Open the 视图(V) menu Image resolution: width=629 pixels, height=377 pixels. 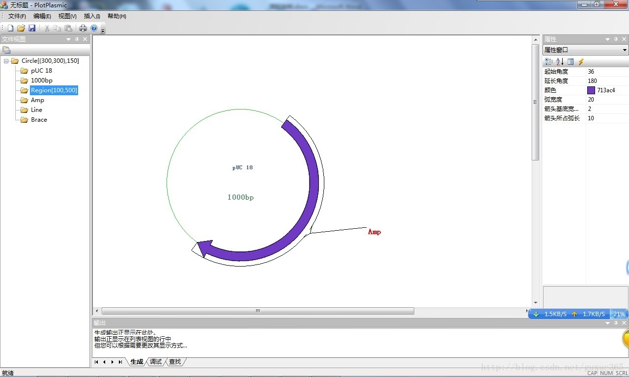coord(67,16)
